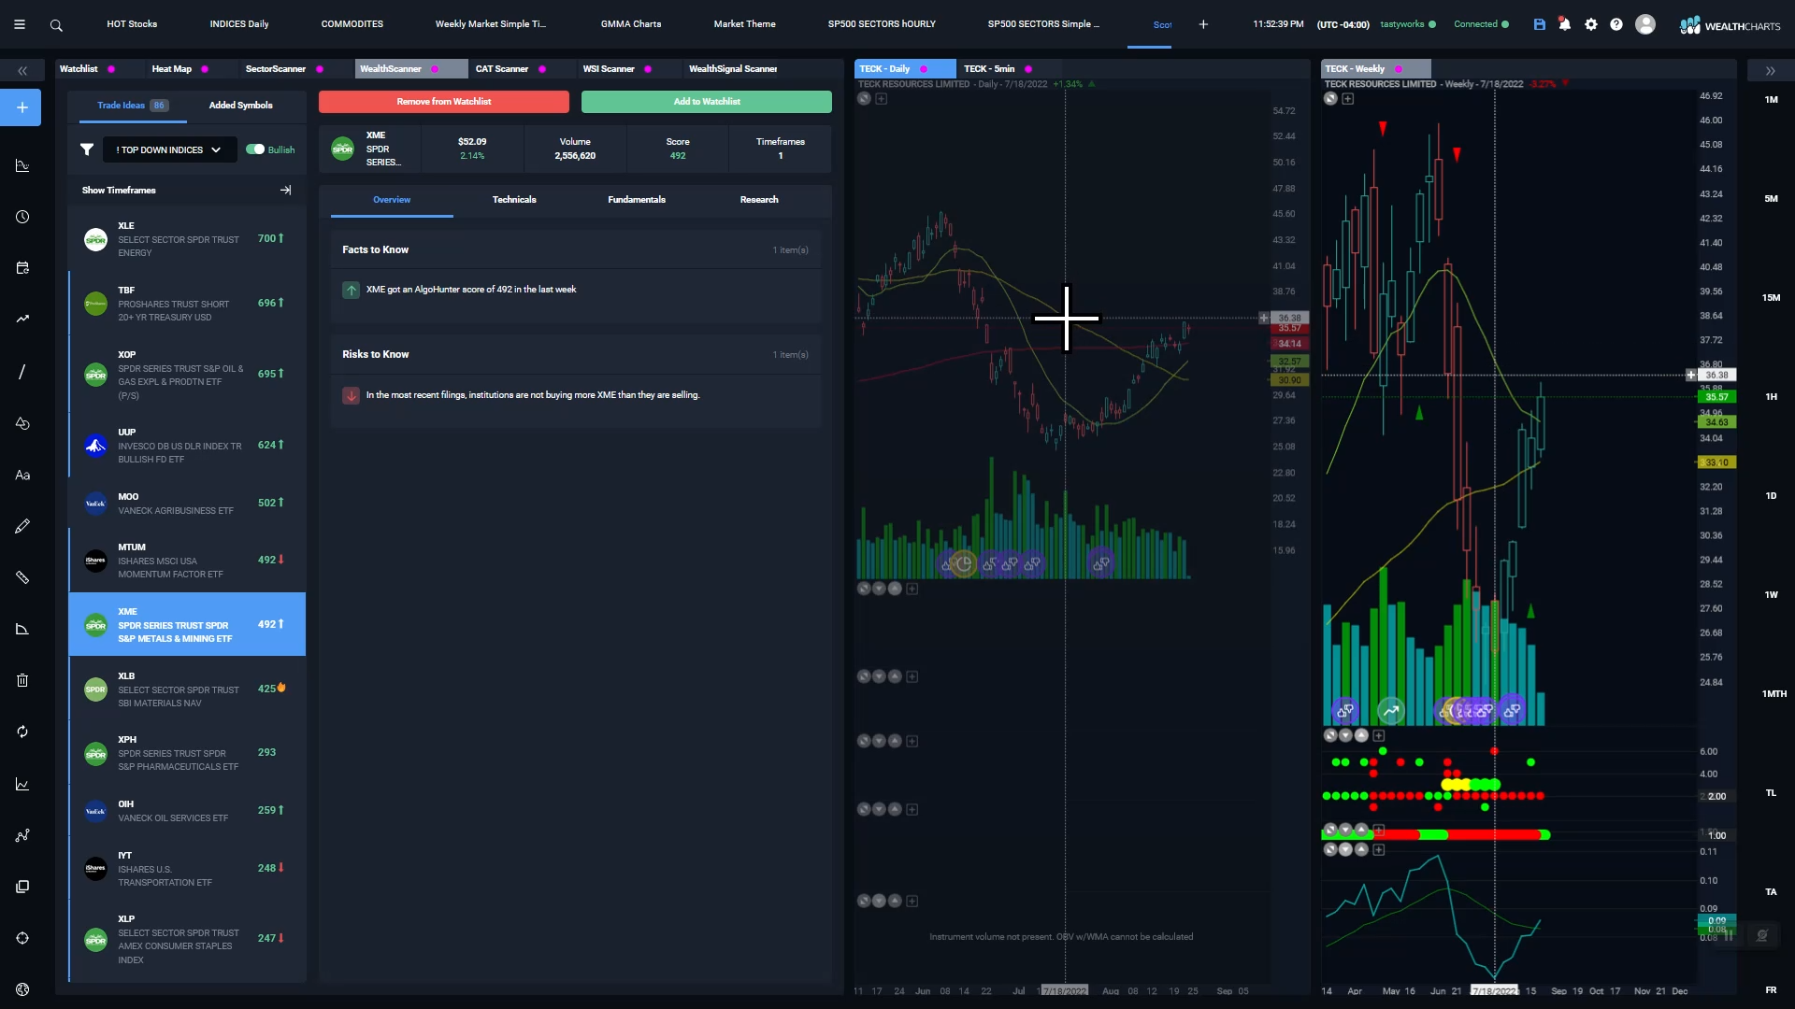Open the help question mark

tap(1616, 24)
